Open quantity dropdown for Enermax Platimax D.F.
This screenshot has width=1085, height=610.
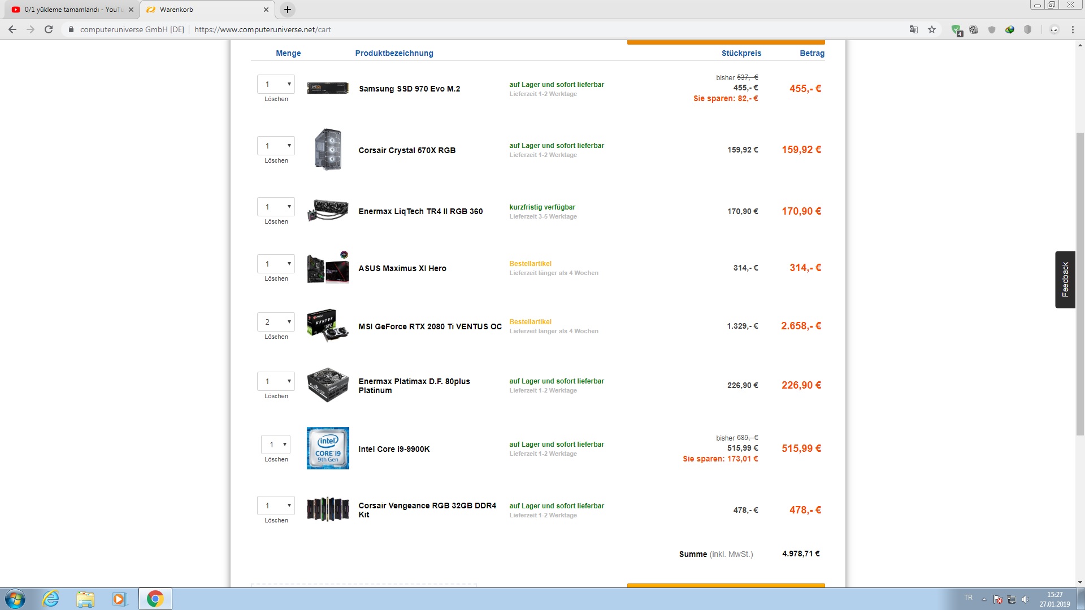[x=276, y=381]
